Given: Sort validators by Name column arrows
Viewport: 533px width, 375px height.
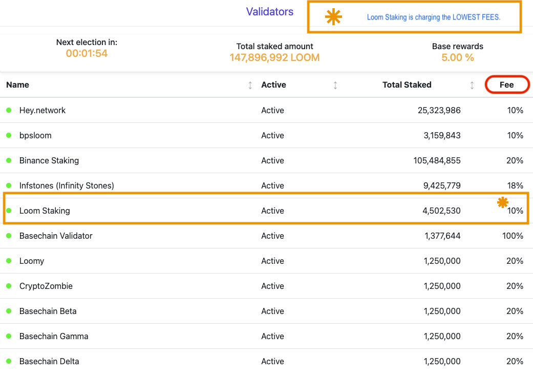Looking at the screenshot, I should pos(250,85).
